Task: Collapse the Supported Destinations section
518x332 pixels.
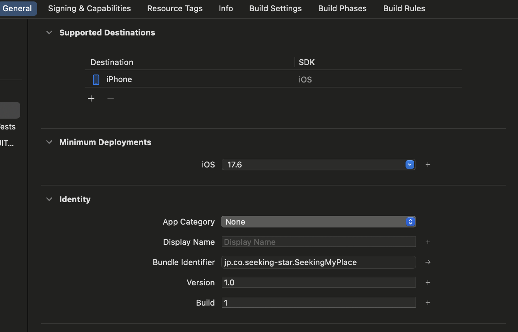Action: [x=49, y=33]
